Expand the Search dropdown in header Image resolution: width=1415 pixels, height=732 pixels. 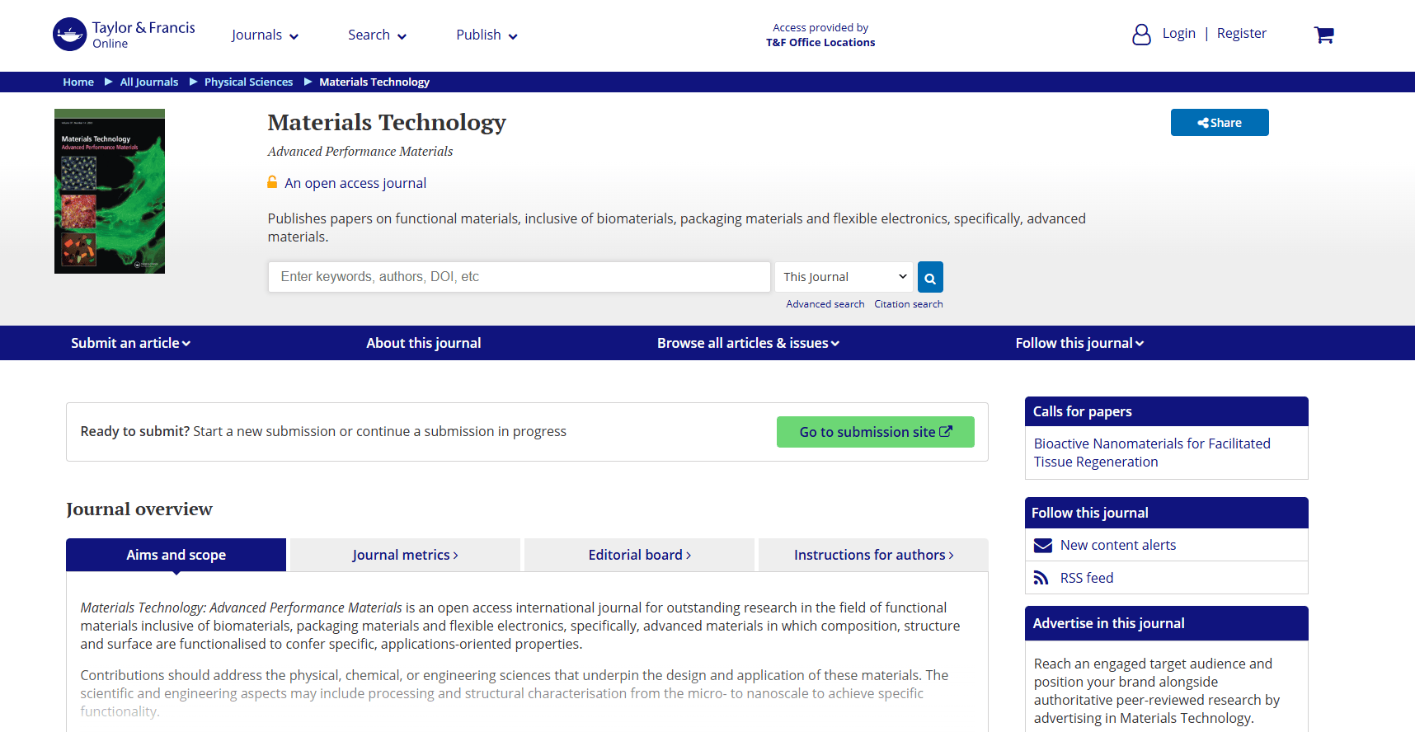coord(377,35)
